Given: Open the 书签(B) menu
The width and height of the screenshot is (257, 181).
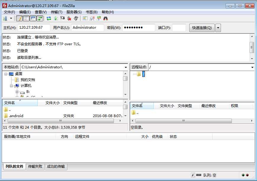Looking at the screenshot, I should (x=92, y=12).
